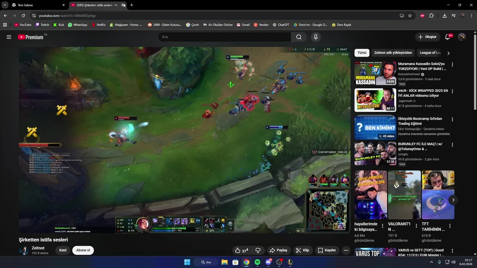
Task: Click the Kaydet save button
Action: 327,251
